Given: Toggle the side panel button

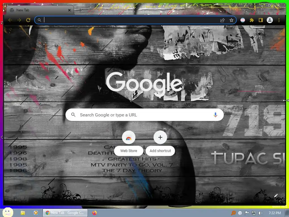Looking at the screenshot, I should [x=260, y=20].
